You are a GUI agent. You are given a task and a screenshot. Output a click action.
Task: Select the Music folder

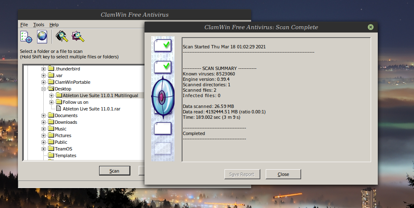60,129
